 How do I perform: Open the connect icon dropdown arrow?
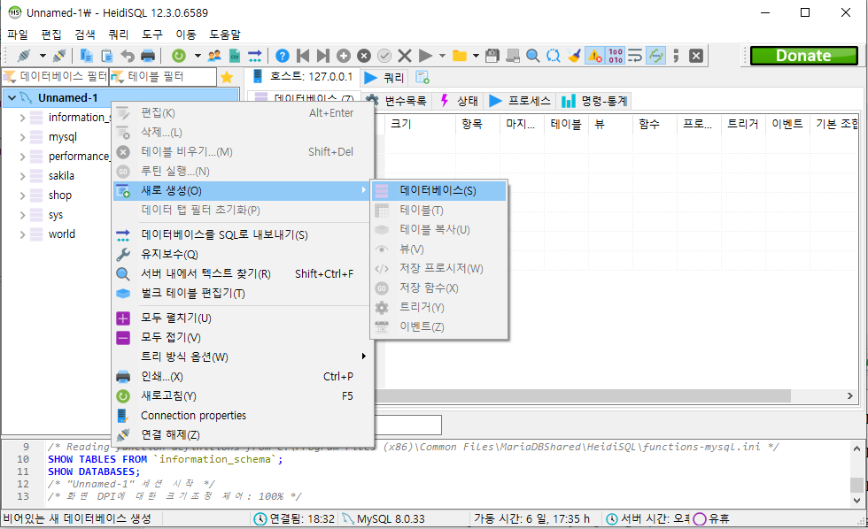coord(43,56)
